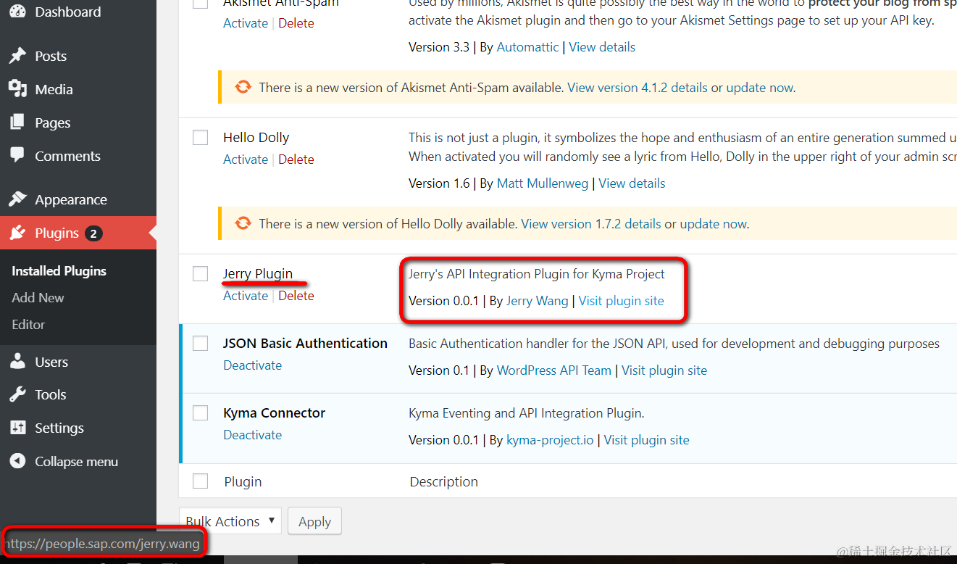957x564 pixels.
Task: Visit plugin site for JSON Basic Authentication
Action: point(664,370)
